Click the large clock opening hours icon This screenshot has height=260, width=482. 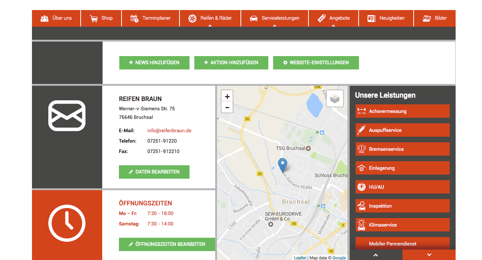(x=67, y=223)
